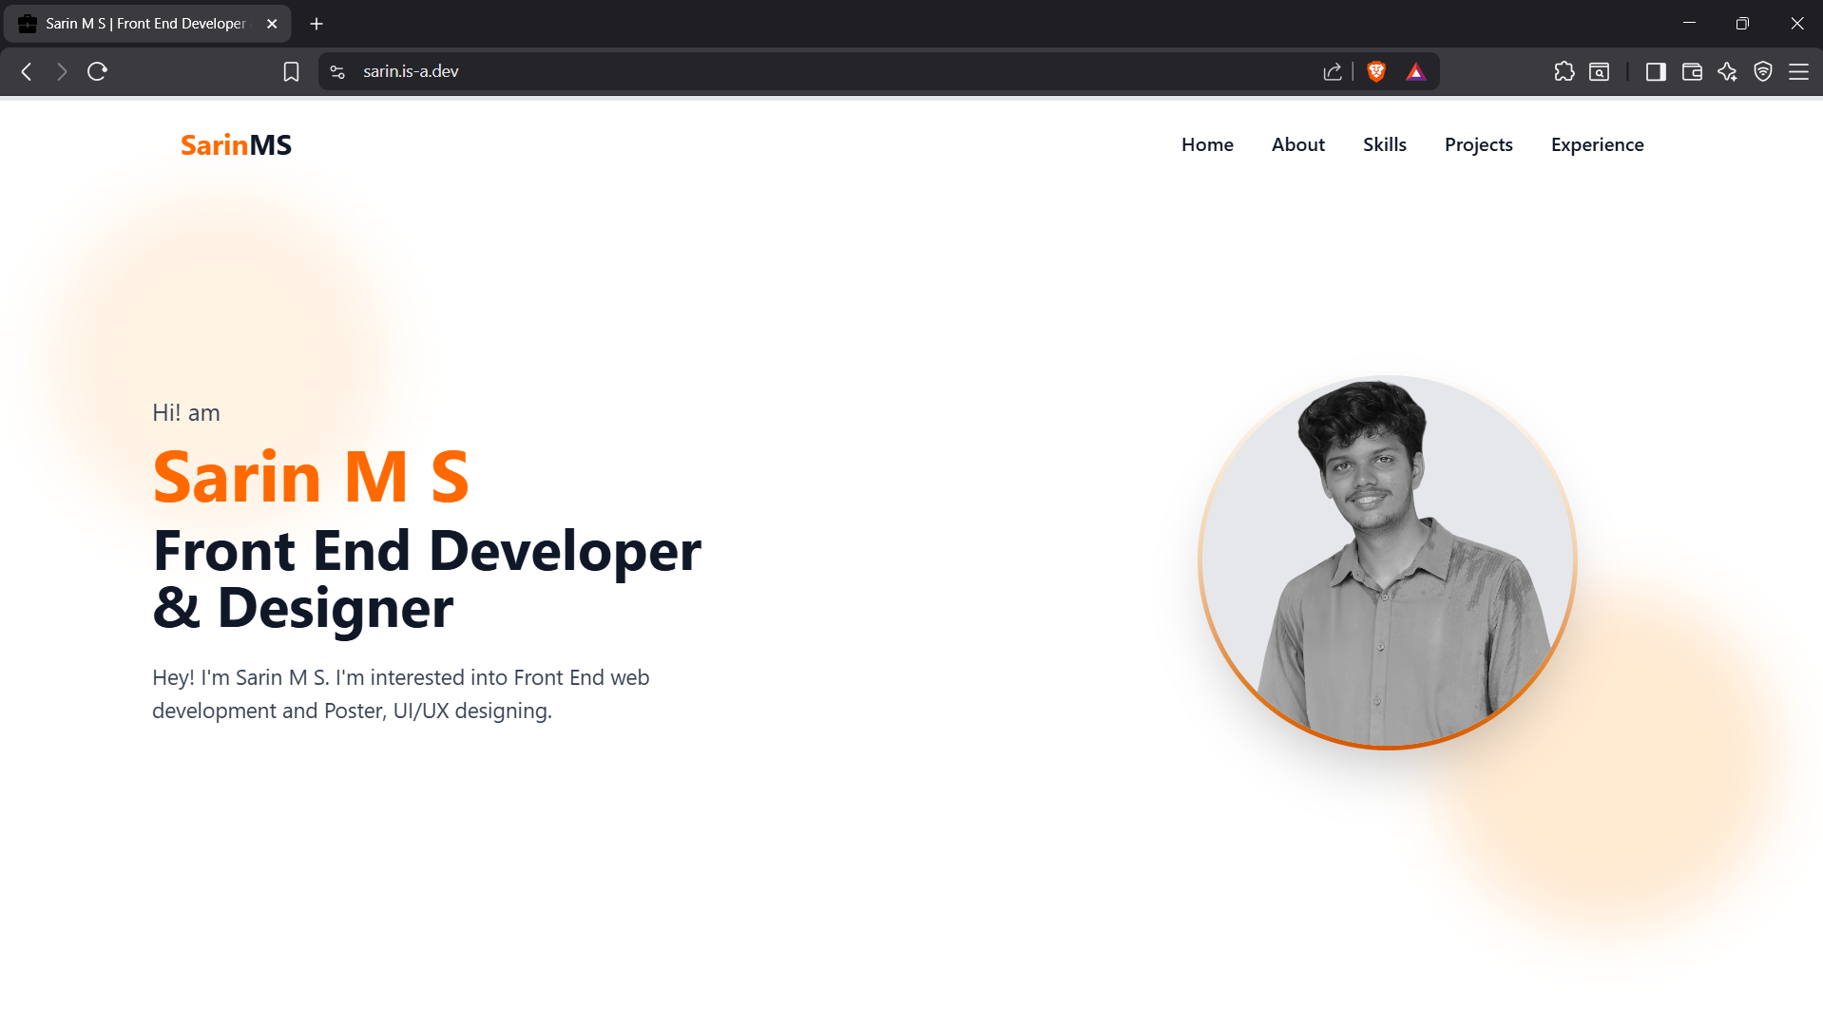This screenshot has height=1024, width=1823.
Task: Click the intro paragraph about web development
Action: coord(400,693)
